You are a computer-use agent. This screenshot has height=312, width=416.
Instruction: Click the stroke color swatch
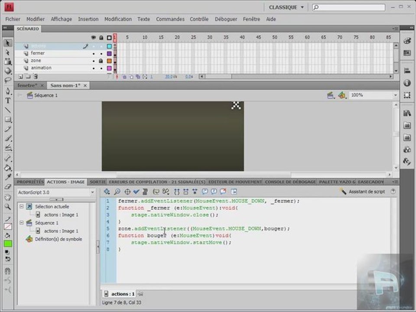[x=8, y=227]
